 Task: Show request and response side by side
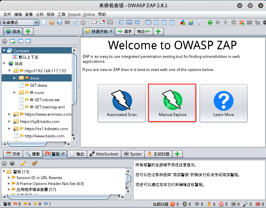click(164, 22)
